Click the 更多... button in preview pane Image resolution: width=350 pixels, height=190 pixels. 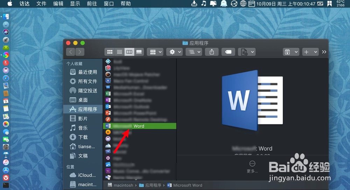coord(252,167)
